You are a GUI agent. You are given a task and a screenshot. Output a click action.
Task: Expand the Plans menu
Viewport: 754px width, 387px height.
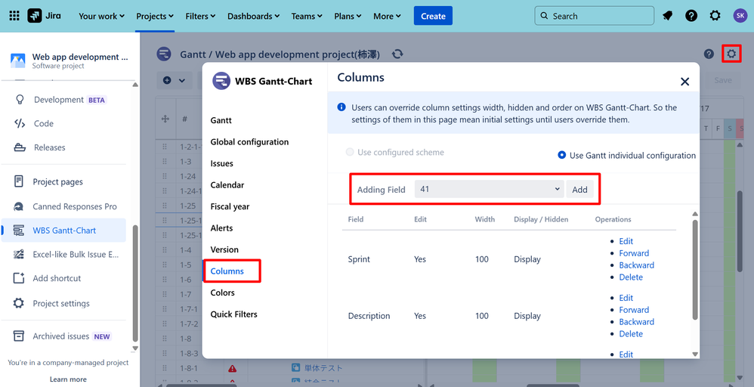tap(348, 16)
